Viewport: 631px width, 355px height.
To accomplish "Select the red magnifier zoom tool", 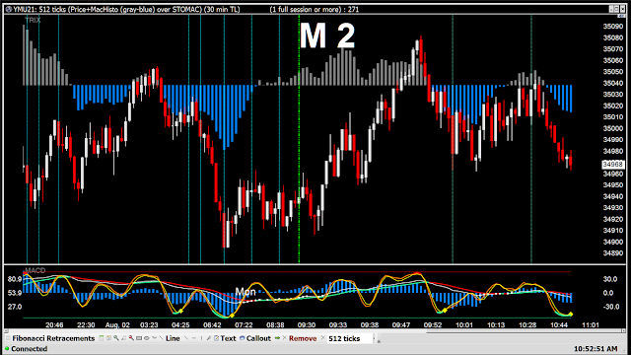I will tap(131, 338).
